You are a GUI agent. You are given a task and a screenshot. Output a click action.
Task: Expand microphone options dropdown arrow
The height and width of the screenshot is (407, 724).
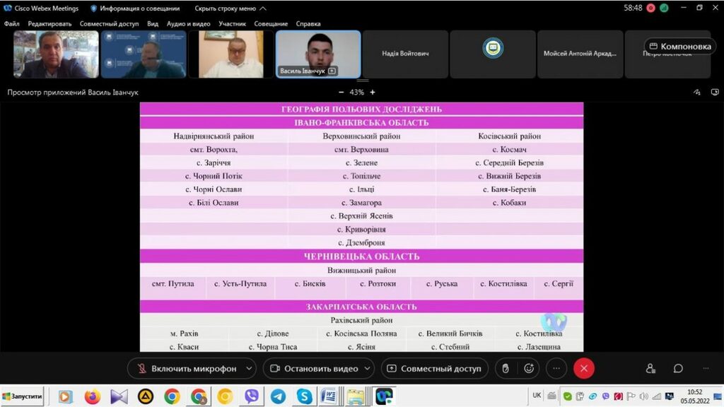tap(248, 368)
